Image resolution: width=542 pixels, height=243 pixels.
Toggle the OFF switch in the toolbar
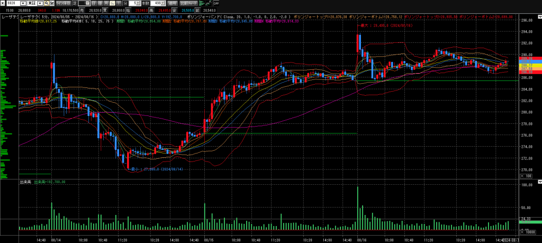tap(216, 3)
